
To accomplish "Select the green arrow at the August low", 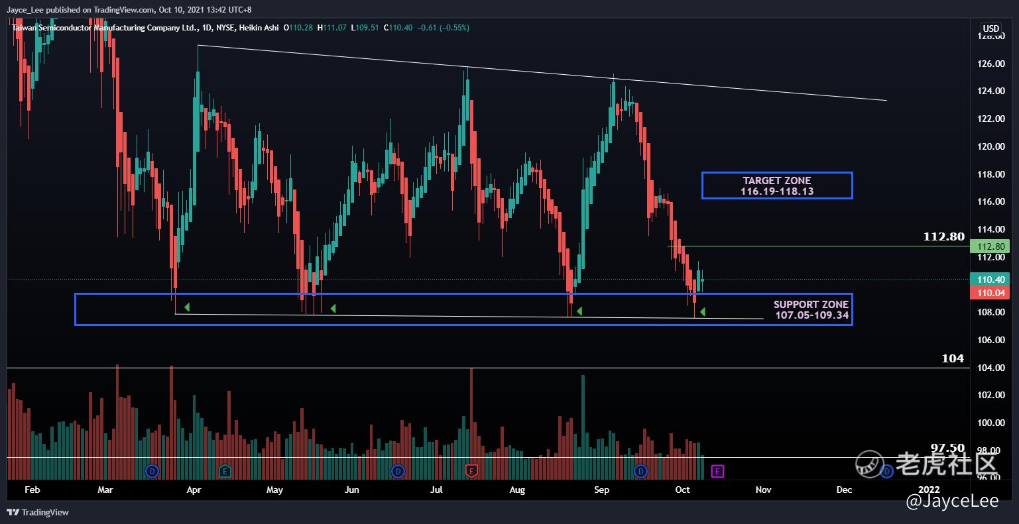I will click(x=579, y=311).
